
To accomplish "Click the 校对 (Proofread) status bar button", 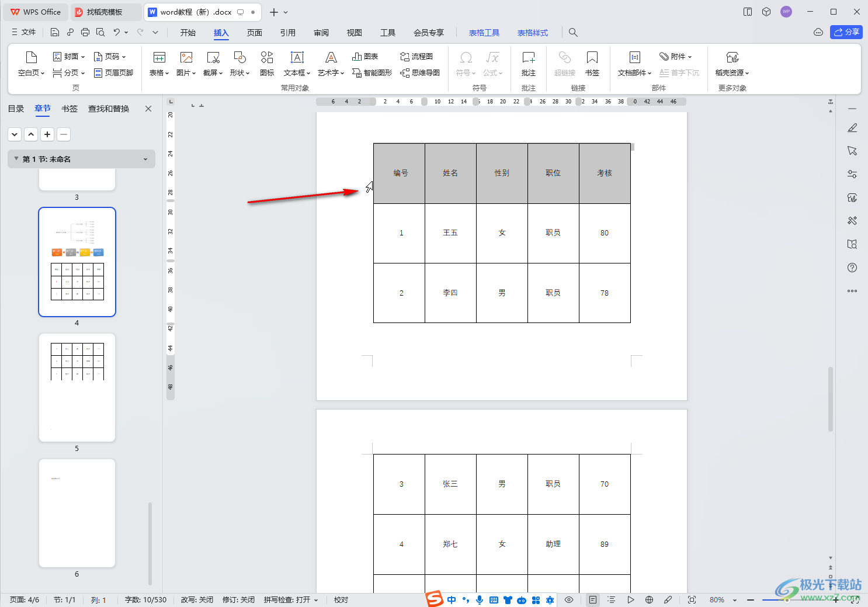I will [x=341, y=600].
